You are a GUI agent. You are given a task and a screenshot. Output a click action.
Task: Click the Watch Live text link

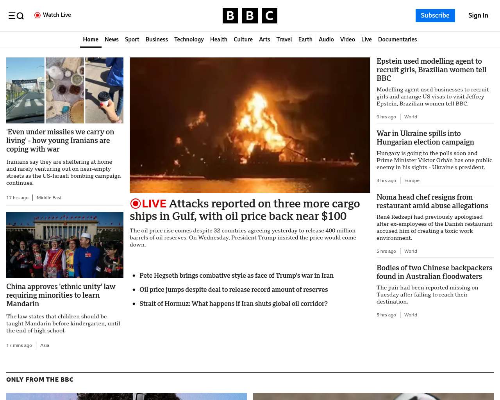pos(57,15)
